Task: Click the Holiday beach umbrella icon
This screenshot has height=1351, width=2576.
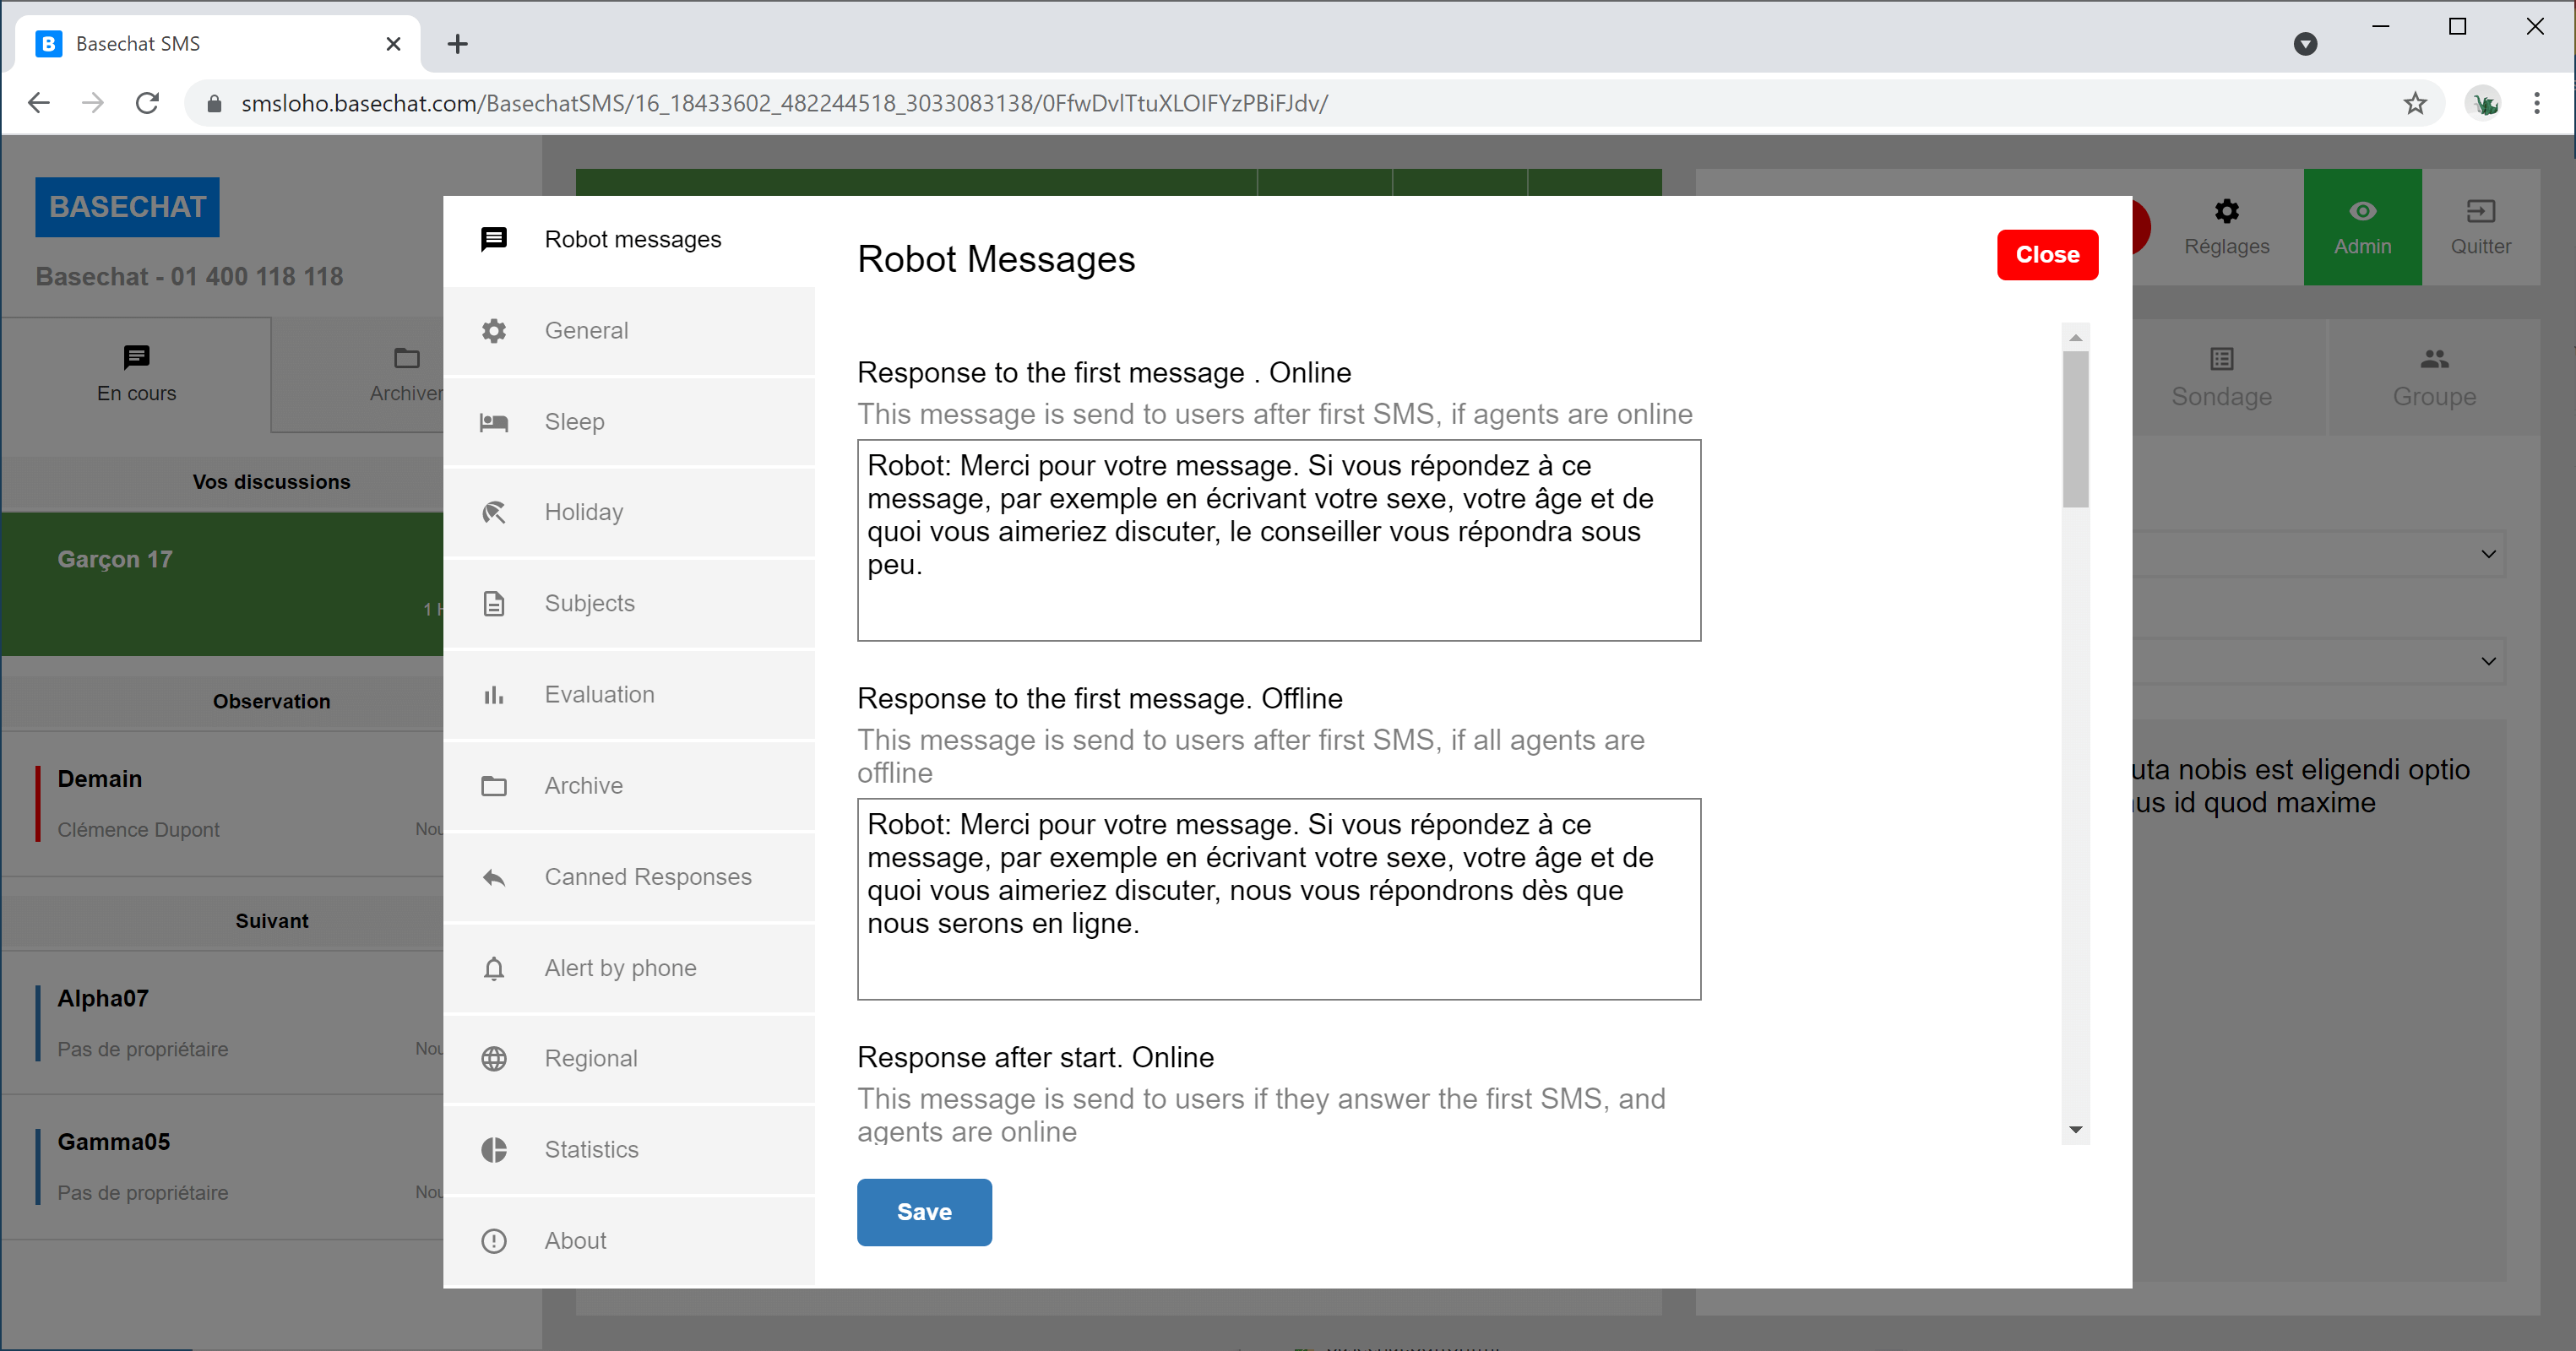Action: tap(494, 513)
